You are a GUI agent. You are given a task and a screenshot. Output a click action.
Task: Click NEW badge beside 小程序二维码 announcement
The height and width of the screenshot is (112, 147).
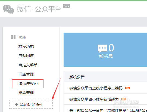[127, 88]
